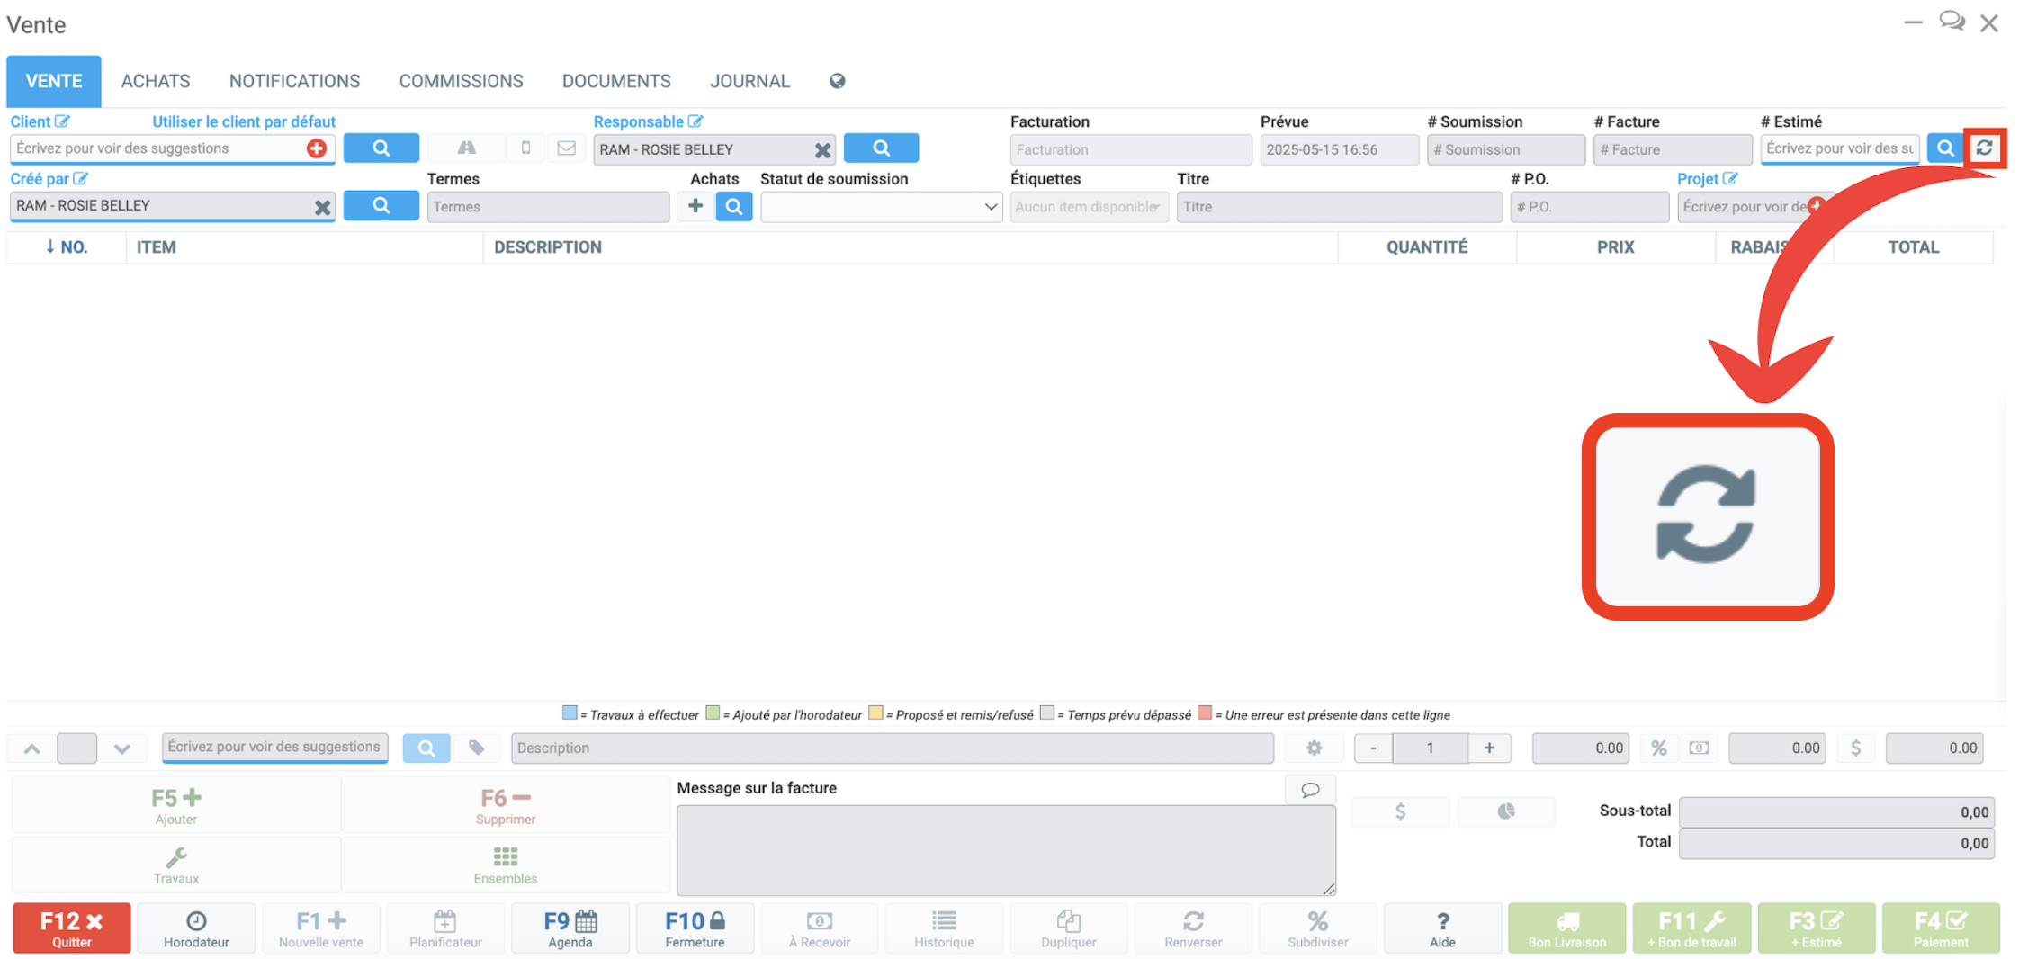Image resolution: width=2019 pixels, height=959 pixels.
Task: Click the down chevron in item line navigator
Action: click(122, 748)
